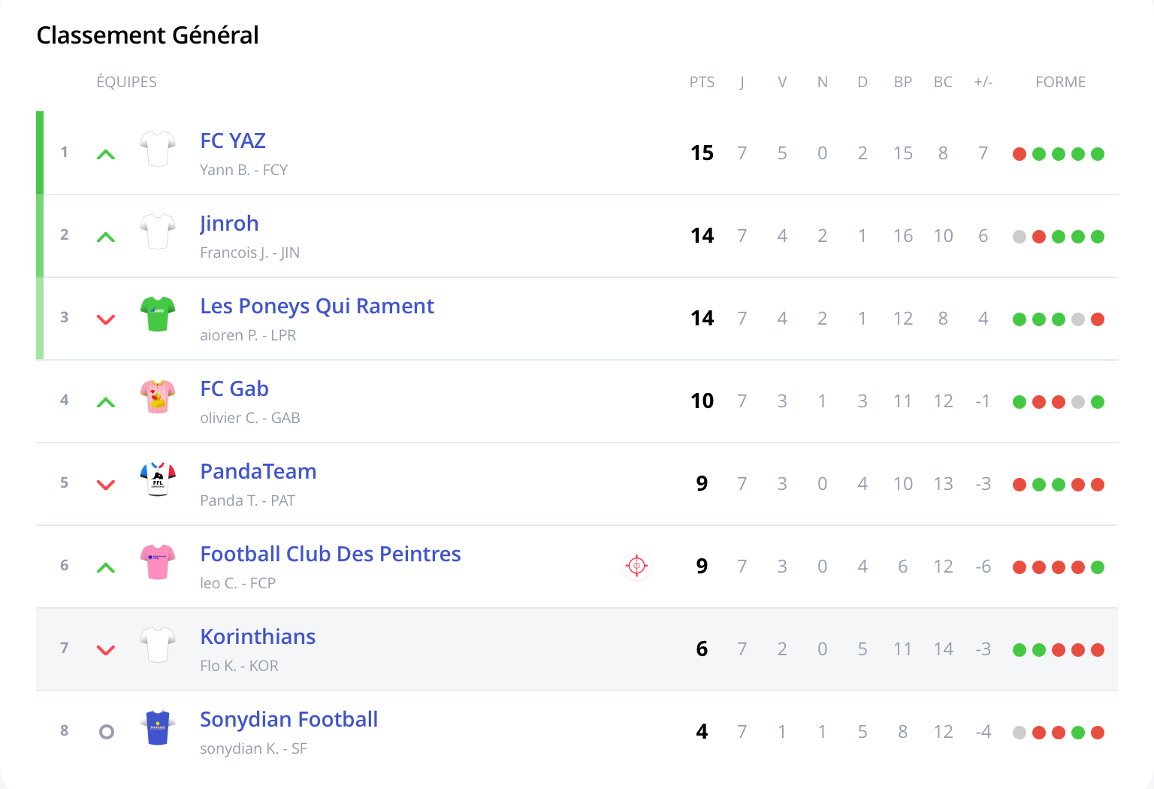1154x789 pixels.
Task: Click Football Club Des Peintres pink jersey
Action: pos(158,562)
